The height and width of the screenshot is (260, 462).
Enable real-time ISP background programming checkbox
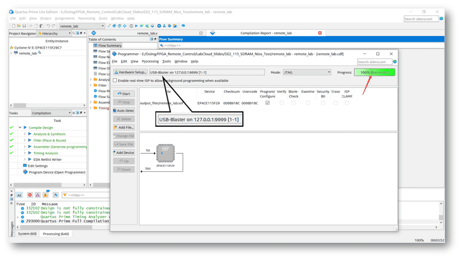point(115,80)
